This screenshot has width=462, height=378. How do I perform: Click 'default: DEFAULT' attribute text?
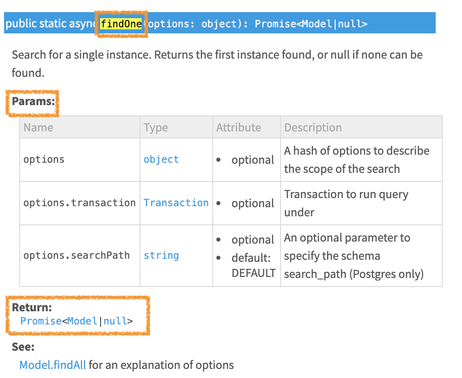click(x=253, y=265)
